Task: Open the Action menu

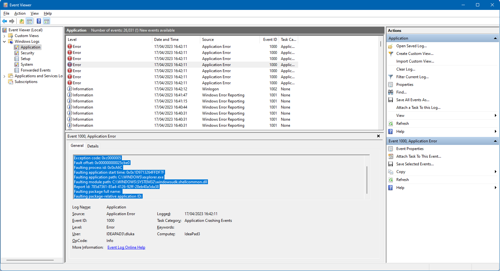Action: coord(20,13)
